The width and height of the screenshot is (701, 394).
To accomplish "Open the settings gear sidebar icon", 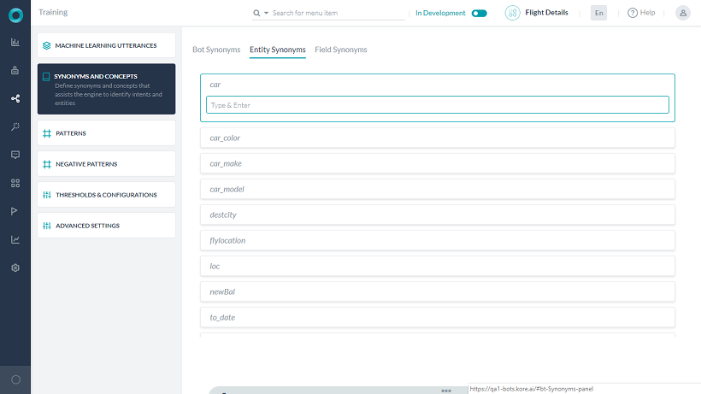I will coord(15,268).
